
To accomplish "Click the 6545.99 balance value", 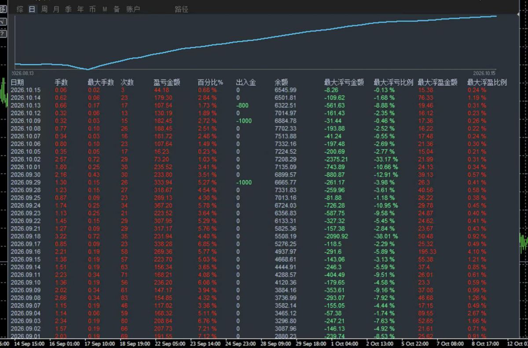I will coord(285,90).
